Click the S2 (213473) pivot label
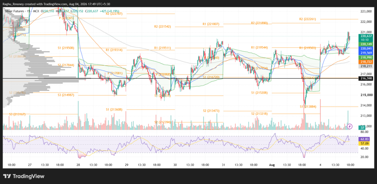 (x=211, y=111)
